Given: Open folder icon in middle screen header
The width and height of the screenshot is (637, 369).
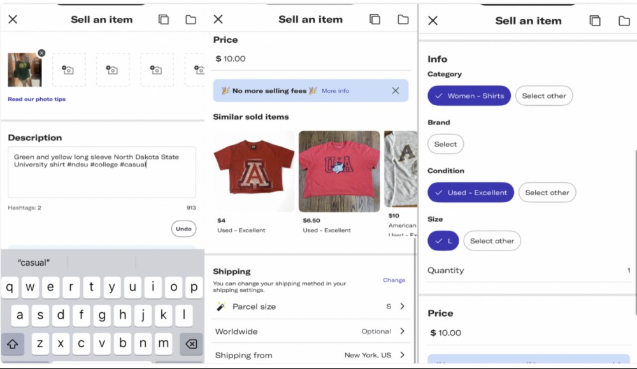Looking at the screenshot, I should tap(403, 20).
